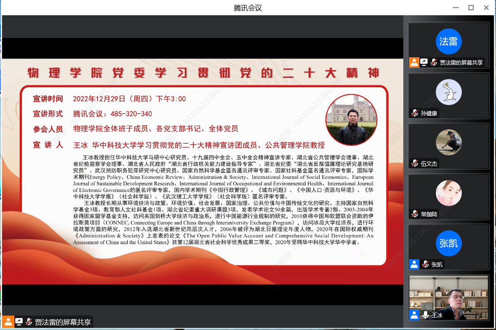
Task: Minimize the 腾讯会议 window
Action: 456,7
